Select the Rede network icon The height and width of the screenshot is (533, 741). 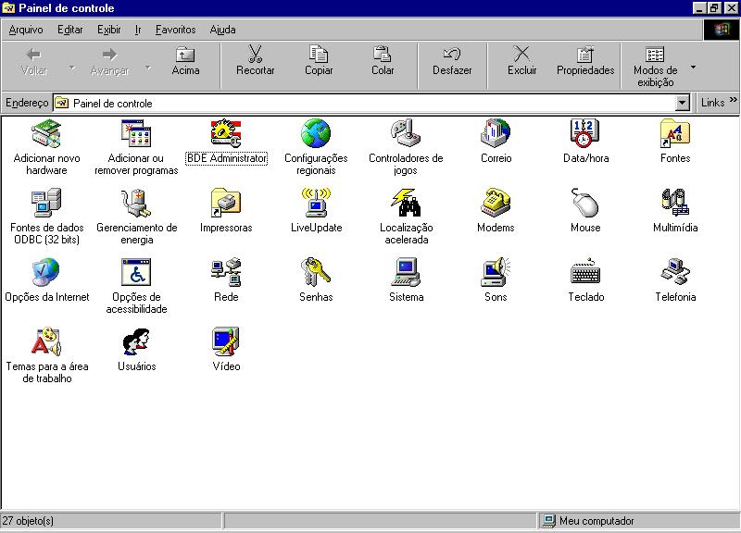click(226, 272)
